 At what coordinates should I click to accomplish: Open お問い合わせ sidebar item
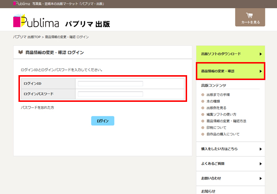[x=230, y=178]
